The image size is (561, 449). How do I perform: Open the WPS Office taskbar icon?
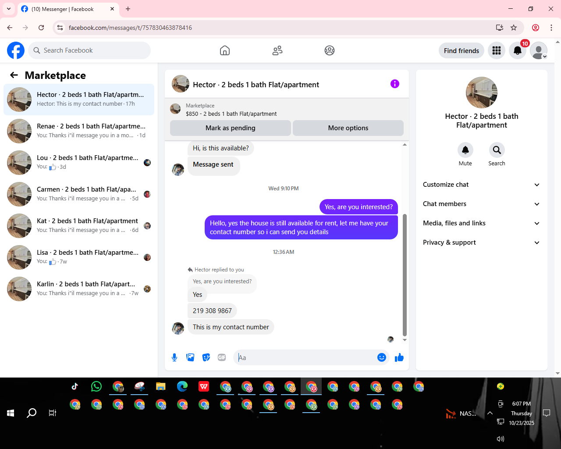(204, 386)
